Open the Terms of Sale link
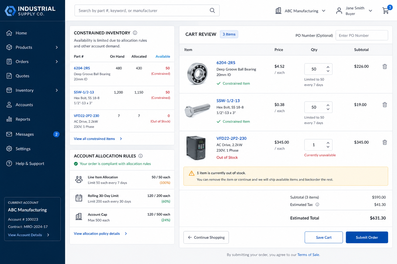Viewport: 397px width, 264px height. click(x=308, y=255)
